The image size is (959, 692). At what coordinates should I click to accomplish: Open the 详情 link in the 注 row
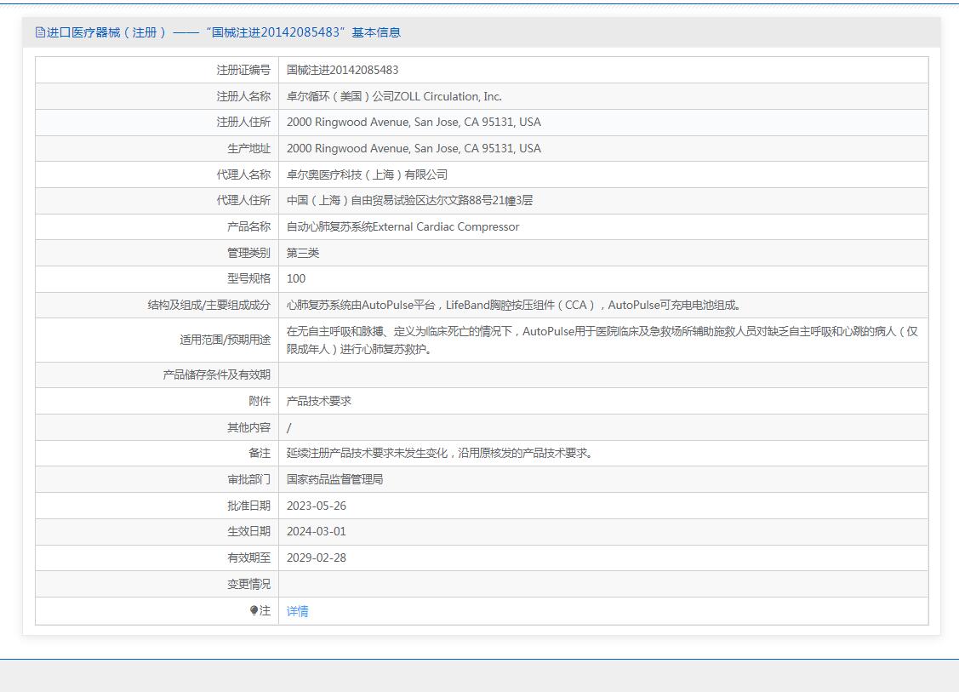coord(297,610)
